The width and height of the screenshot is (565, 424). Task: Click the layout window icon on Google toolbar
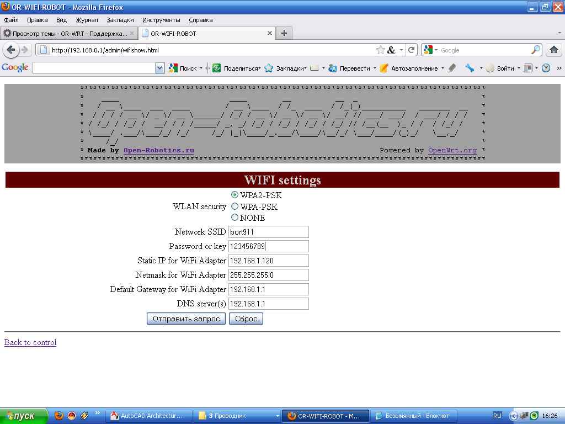(528, 68)
